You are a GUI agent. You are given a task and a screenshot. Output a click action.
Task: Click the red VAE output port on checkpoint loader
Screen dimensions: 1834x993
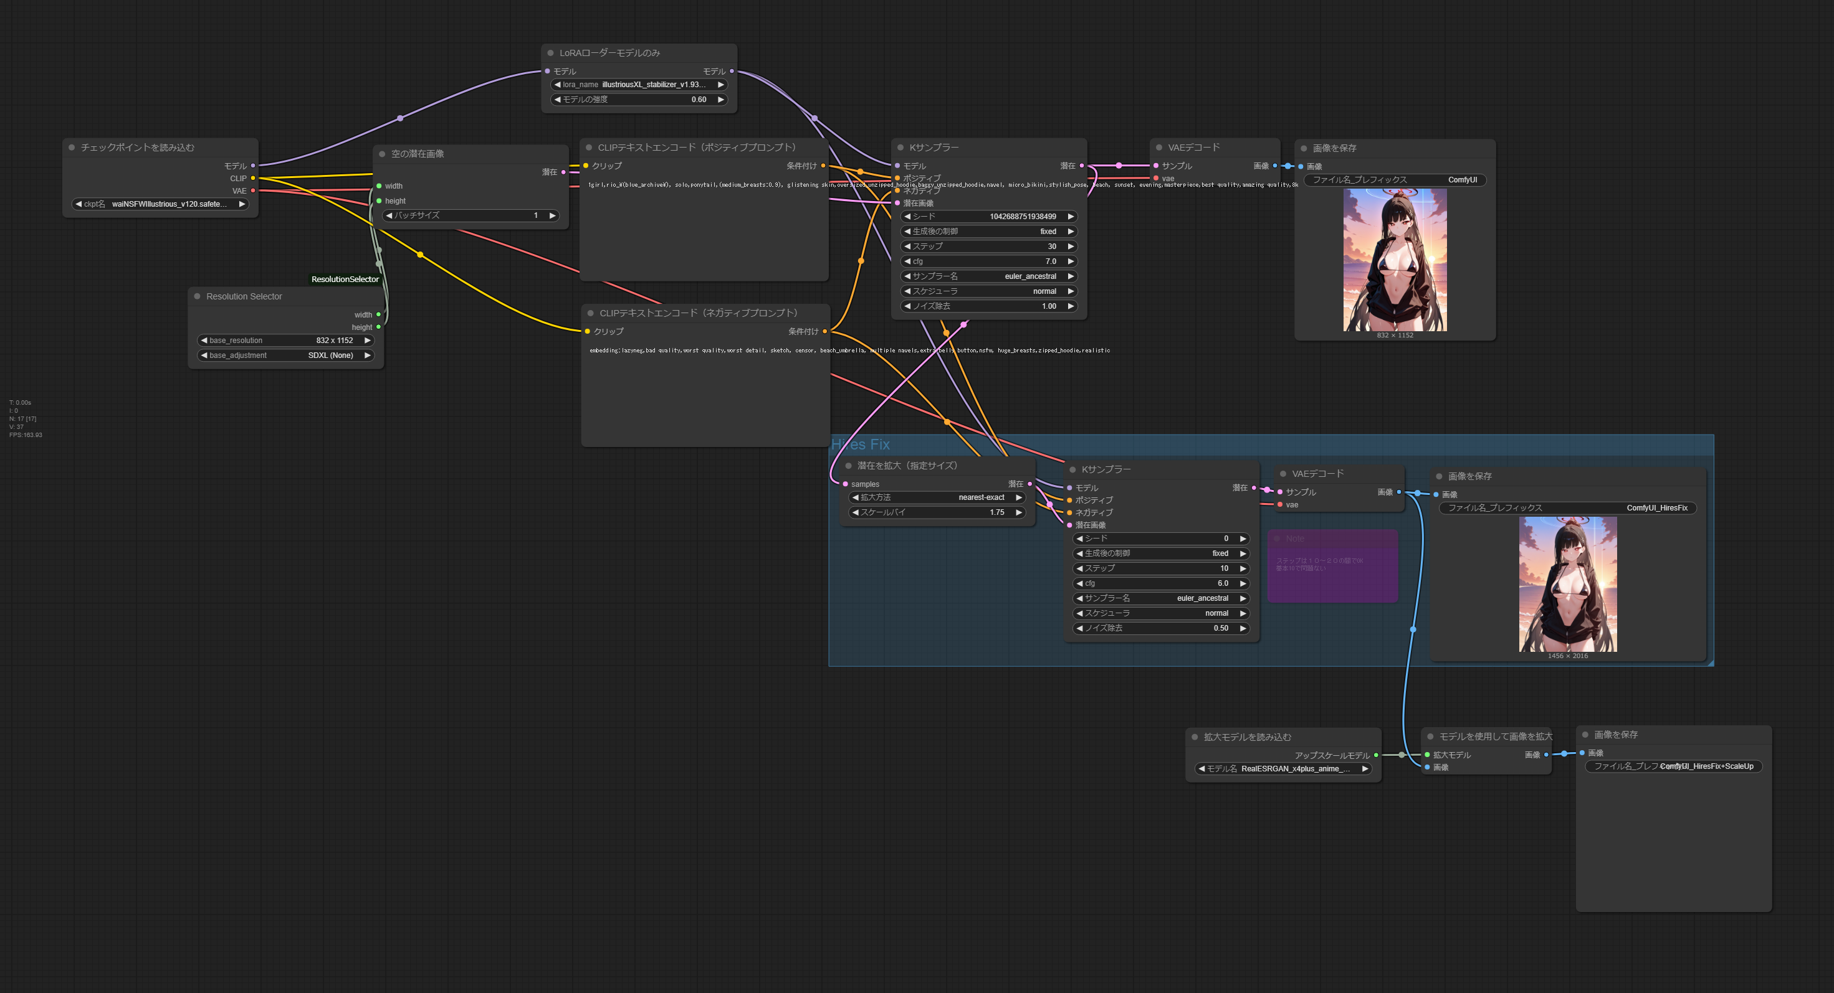click(253, 191)
